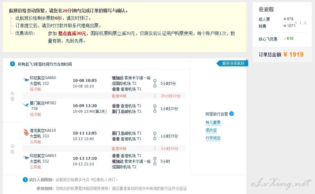Click the 5小时5分 flight duration
Image resolution: width=315 pixels, height=194 pixels.
point(168,83)
